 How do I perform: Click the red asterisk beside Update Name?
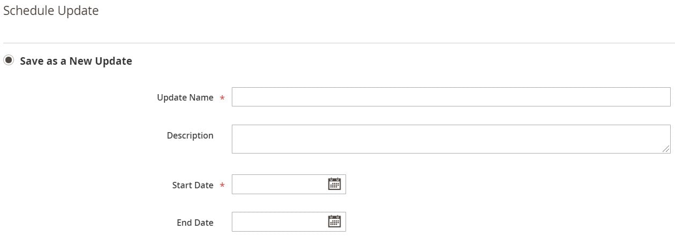(222, 98)
